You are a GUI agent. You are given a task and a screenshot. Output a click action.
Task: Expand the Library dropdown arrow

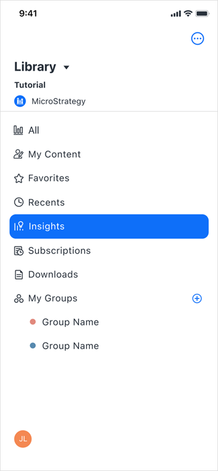(66, 67)
